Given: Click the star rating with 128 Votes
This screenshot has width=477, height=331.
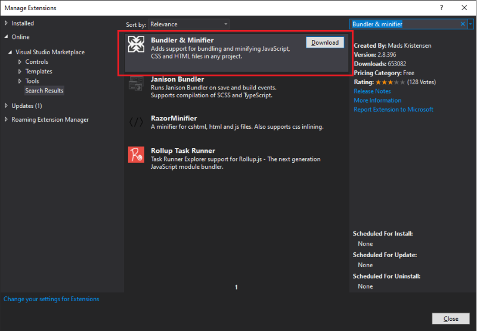Looking at the screenshot, I should [390, 82].
